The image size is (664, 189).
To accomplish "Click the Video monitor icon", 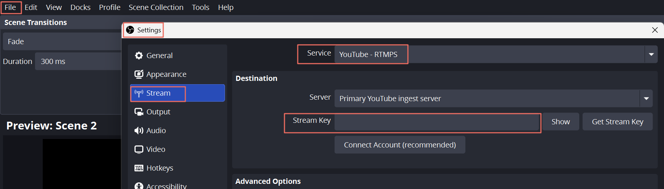I will coord(139,149).
